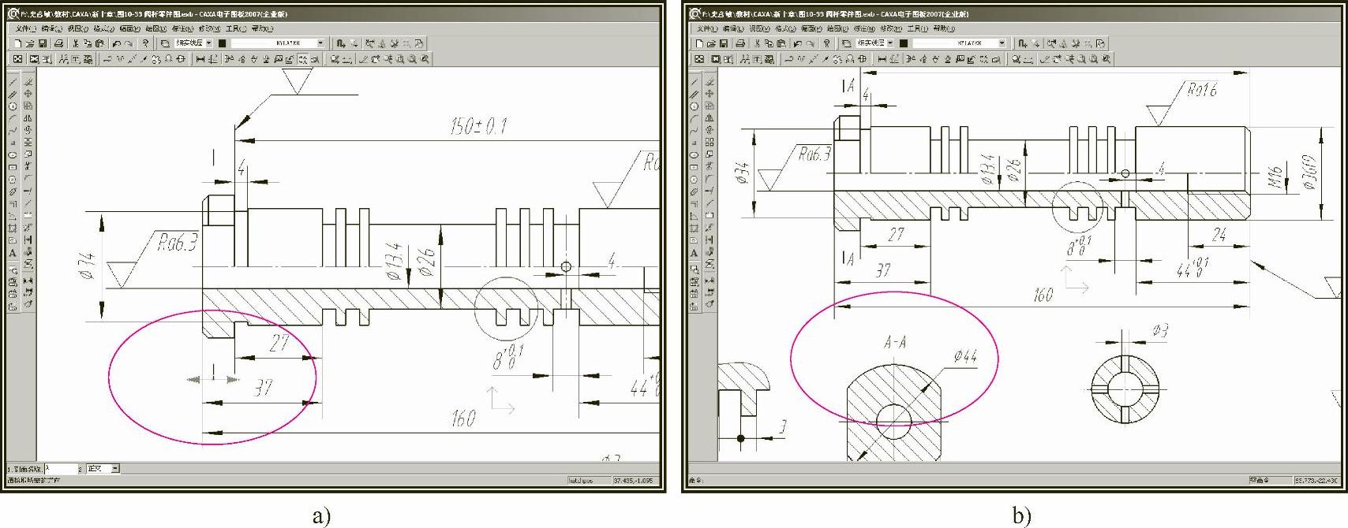Open 绘图 menu in left window
Viewport: 1348px width, 528px height.
point(156,28)
